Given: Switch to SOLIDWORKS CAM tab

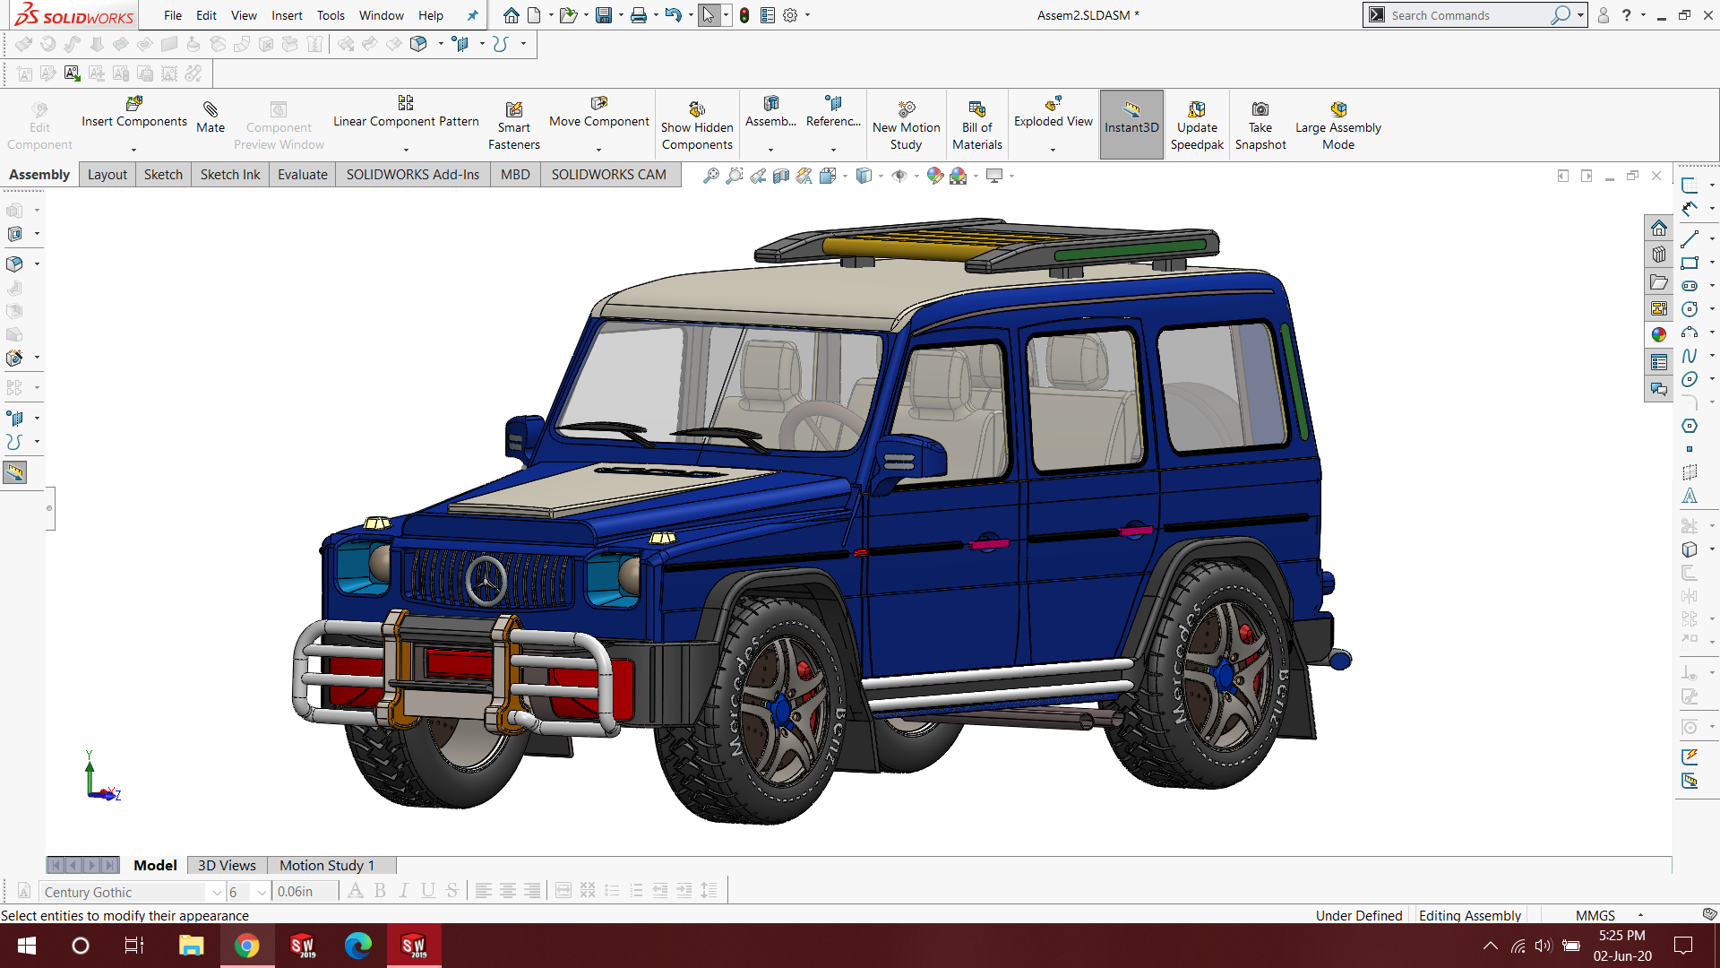Looking at the screenshot, I should (x=608, y=175).
